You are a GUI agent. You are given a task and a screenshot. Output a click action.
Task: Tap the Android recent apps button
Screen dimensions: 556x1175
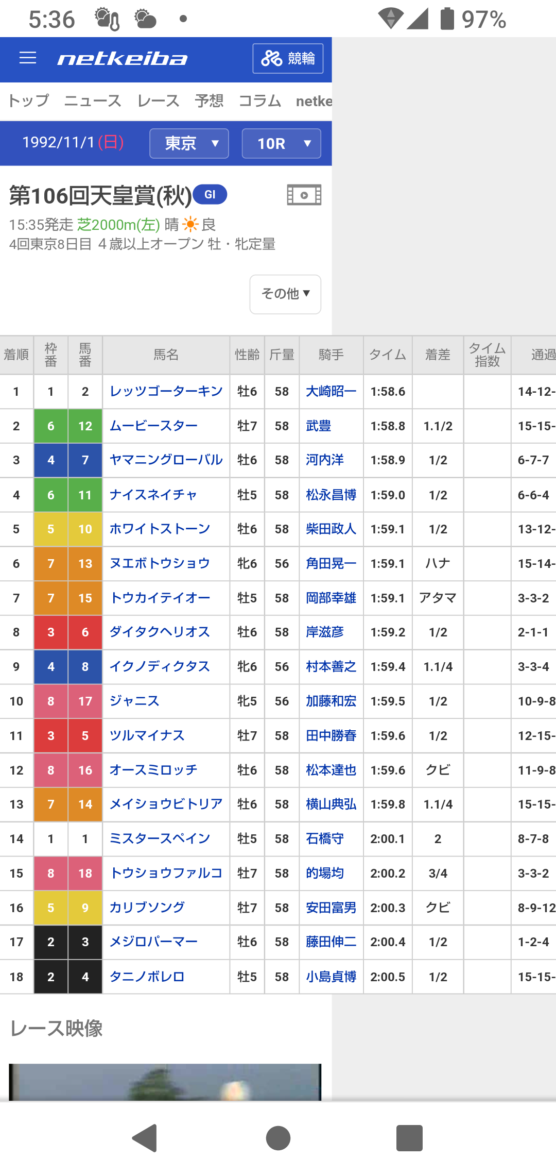(x=409, y=1138)
